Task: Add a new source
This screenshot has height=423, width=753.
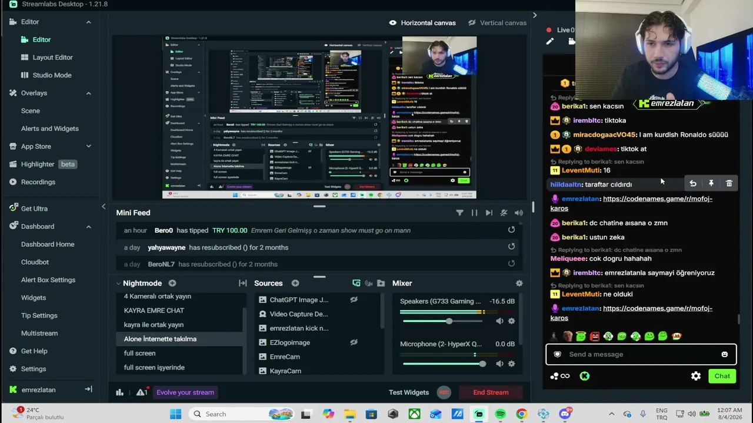Action: tap(295, 283)
